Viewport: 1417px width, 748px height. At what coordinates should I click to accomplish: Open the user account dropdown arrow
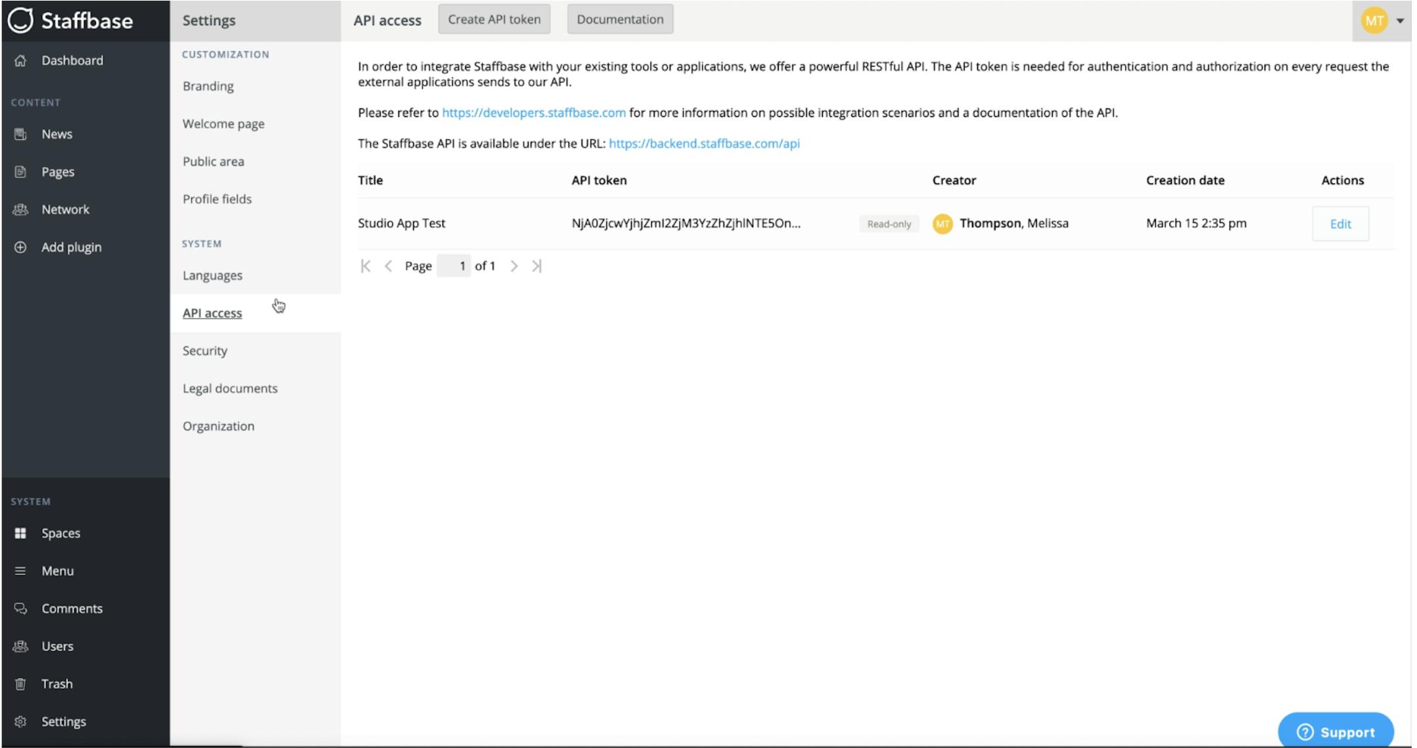click(x=1400, y=21)
